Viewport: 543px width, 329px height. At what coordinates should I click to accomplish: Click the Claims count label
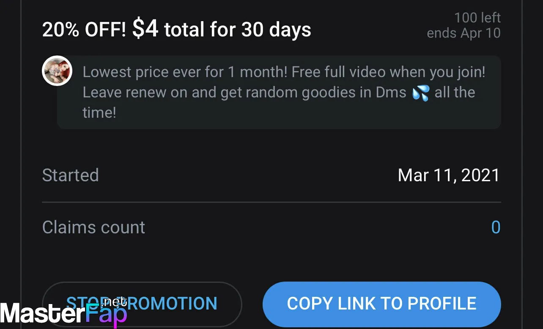click(93, 227)
